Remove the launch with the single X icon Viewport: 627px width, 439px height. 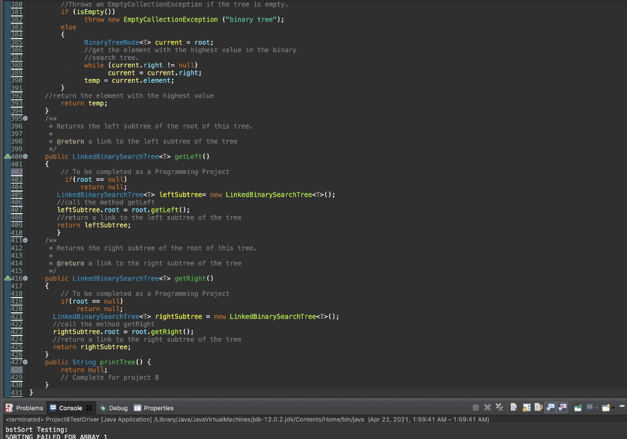click(487, 407)
